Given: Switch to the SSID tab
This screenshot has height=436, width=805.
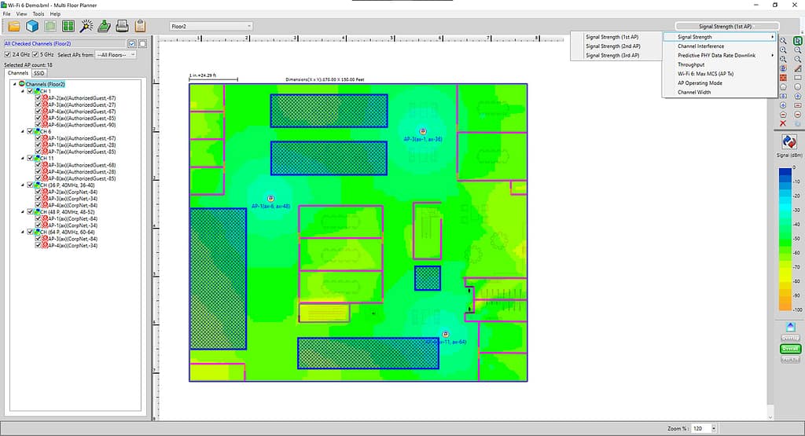Looking at the screenshot, I should 39,73.
